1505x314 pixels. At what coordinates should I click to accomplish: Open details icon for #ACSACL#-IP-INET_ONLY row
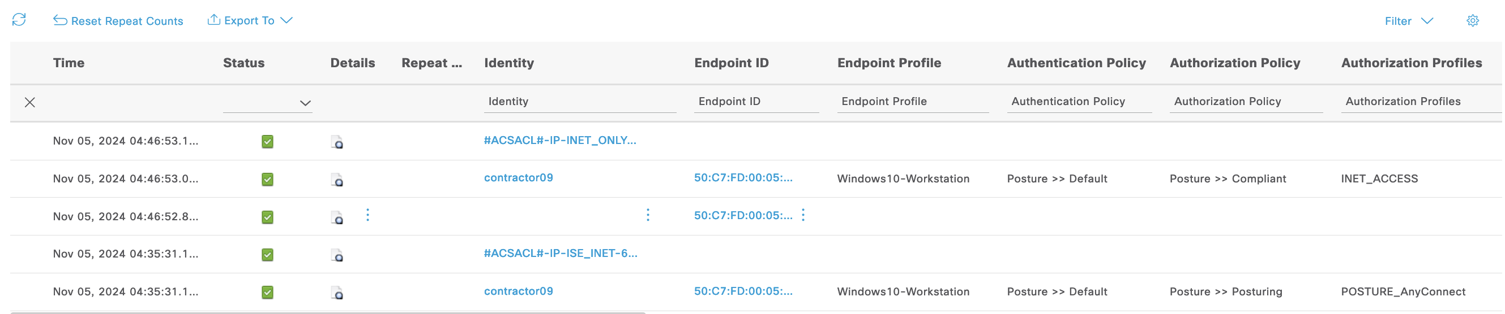tap(337, 142)
